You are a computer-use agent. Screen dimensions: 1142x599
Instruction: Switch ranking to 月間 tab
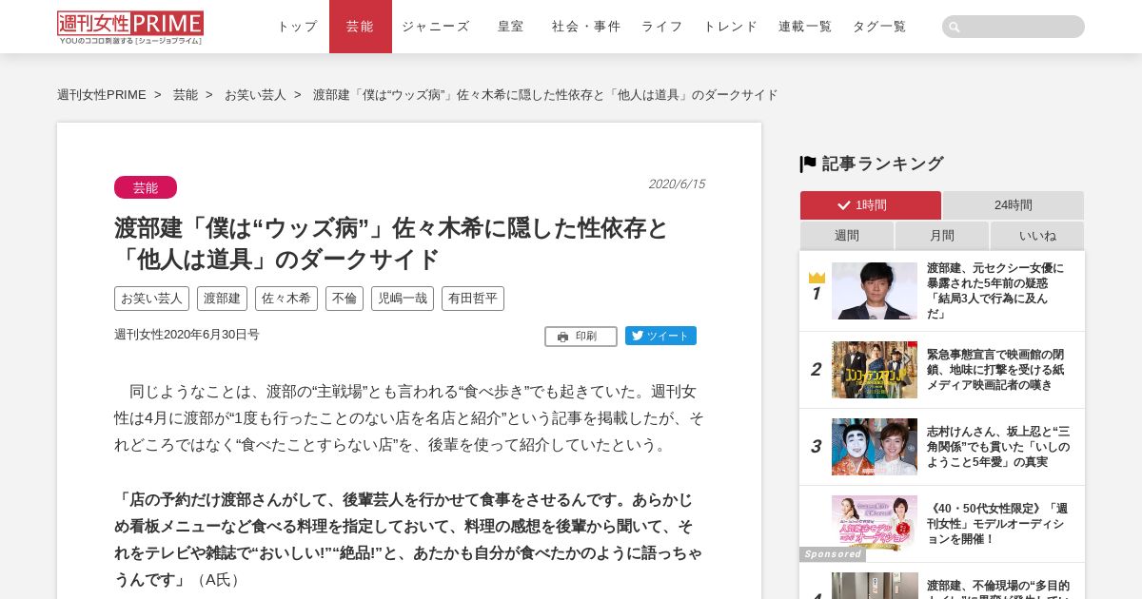(x=942, y=236)
